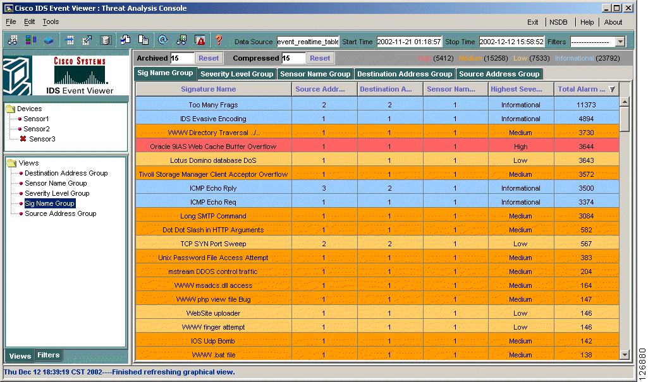
Task: Select Sensor Name Group in Views tree
Action: tap(56, 183)
